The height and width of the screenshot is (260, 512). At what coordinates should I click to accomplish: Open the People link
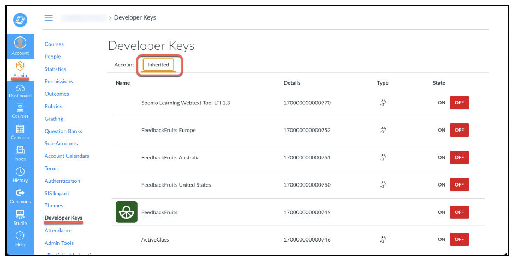pyautogui.click(x=52, y=57)
